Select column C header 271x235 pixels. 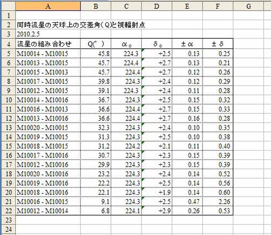pos(126,7)
